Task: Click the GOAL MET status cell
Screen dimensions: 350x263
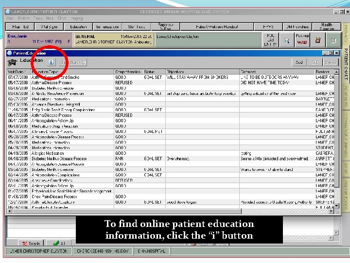Action: pos(154,131)
